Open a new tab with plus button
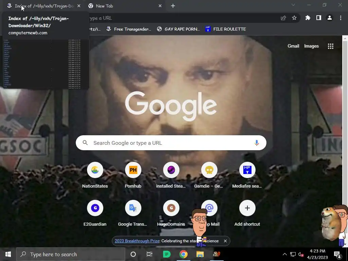The height and width of the screenshot is (261, 348). pyautogui.click(x=173, y=6)
